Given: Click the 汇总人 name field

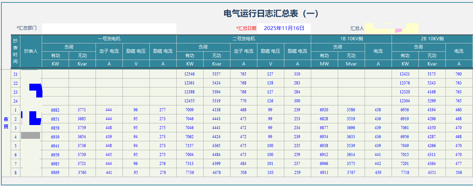Looking at the screenshot, I should [x=392, y=28].
